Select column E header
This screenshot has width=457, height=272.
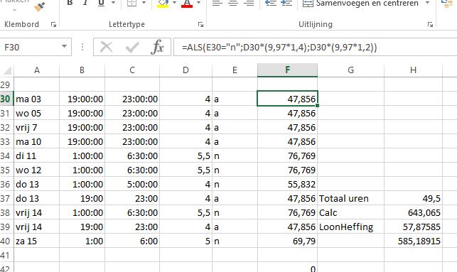[235, 70]
